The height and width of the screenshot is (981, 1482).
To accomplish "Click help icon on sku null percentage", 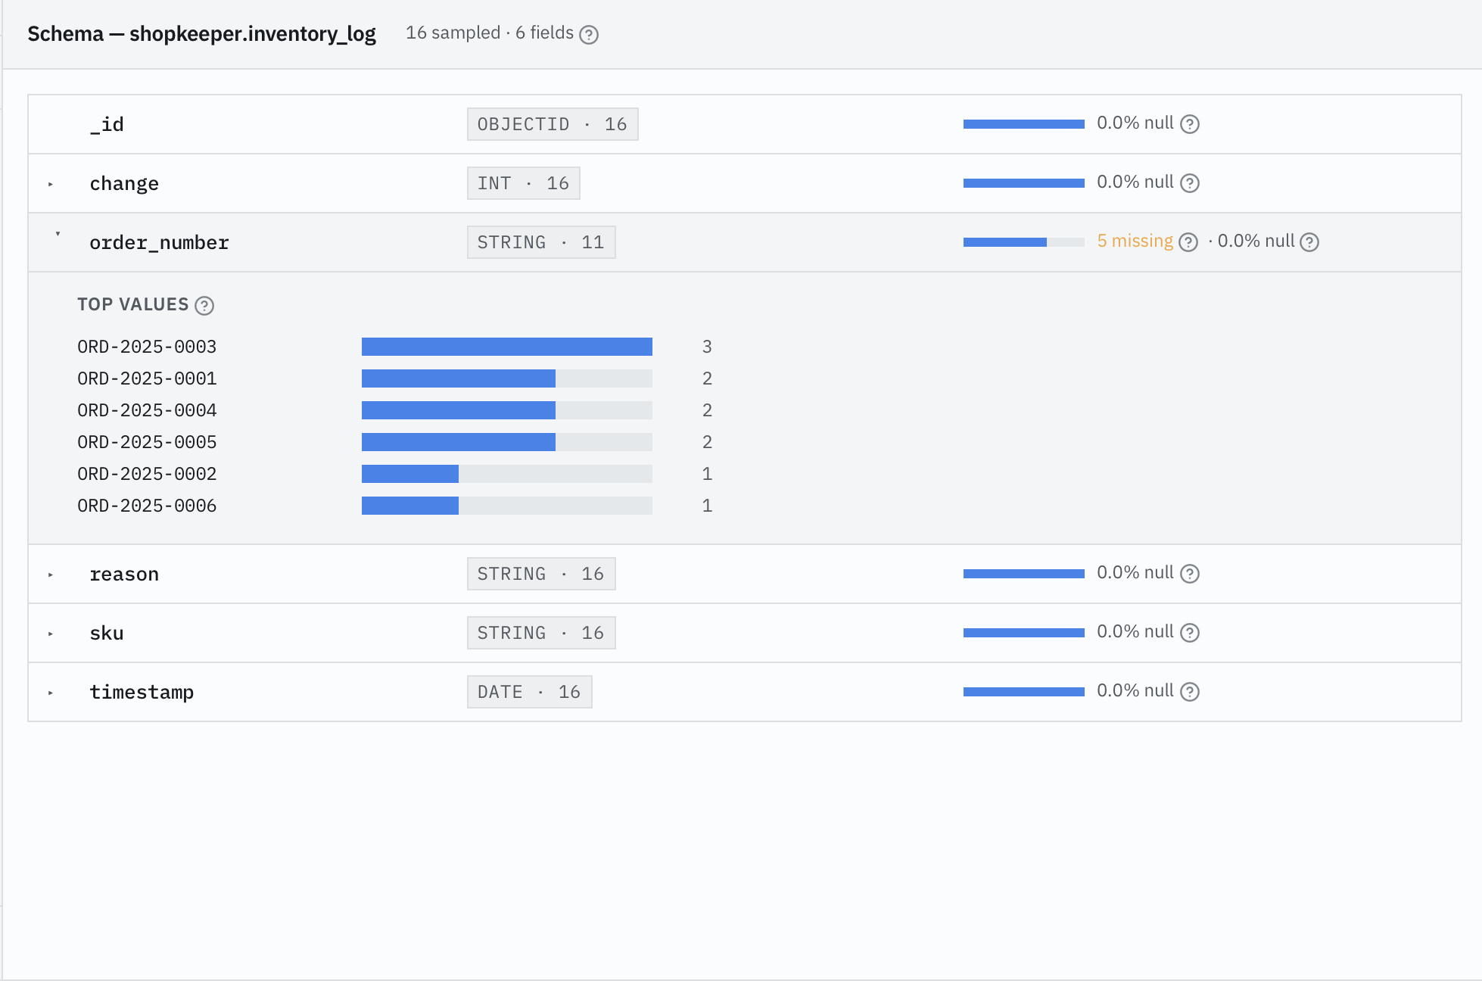I will (1190, 633).
